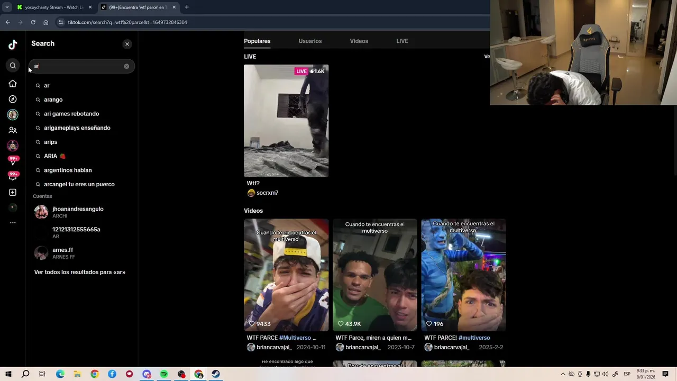Reload the page
Image resolution: width=677 pixels, height=381 pixels.
tap(33, 22)
